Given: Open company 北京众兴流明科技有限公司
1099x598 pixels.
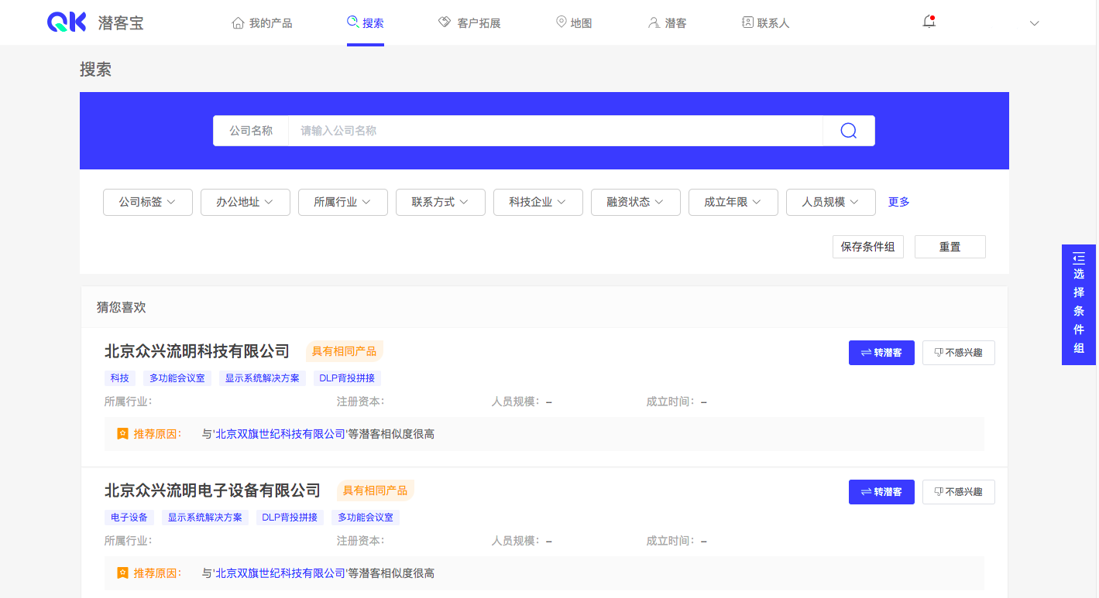Looking at the screenshot, I should tap(197, 351).
